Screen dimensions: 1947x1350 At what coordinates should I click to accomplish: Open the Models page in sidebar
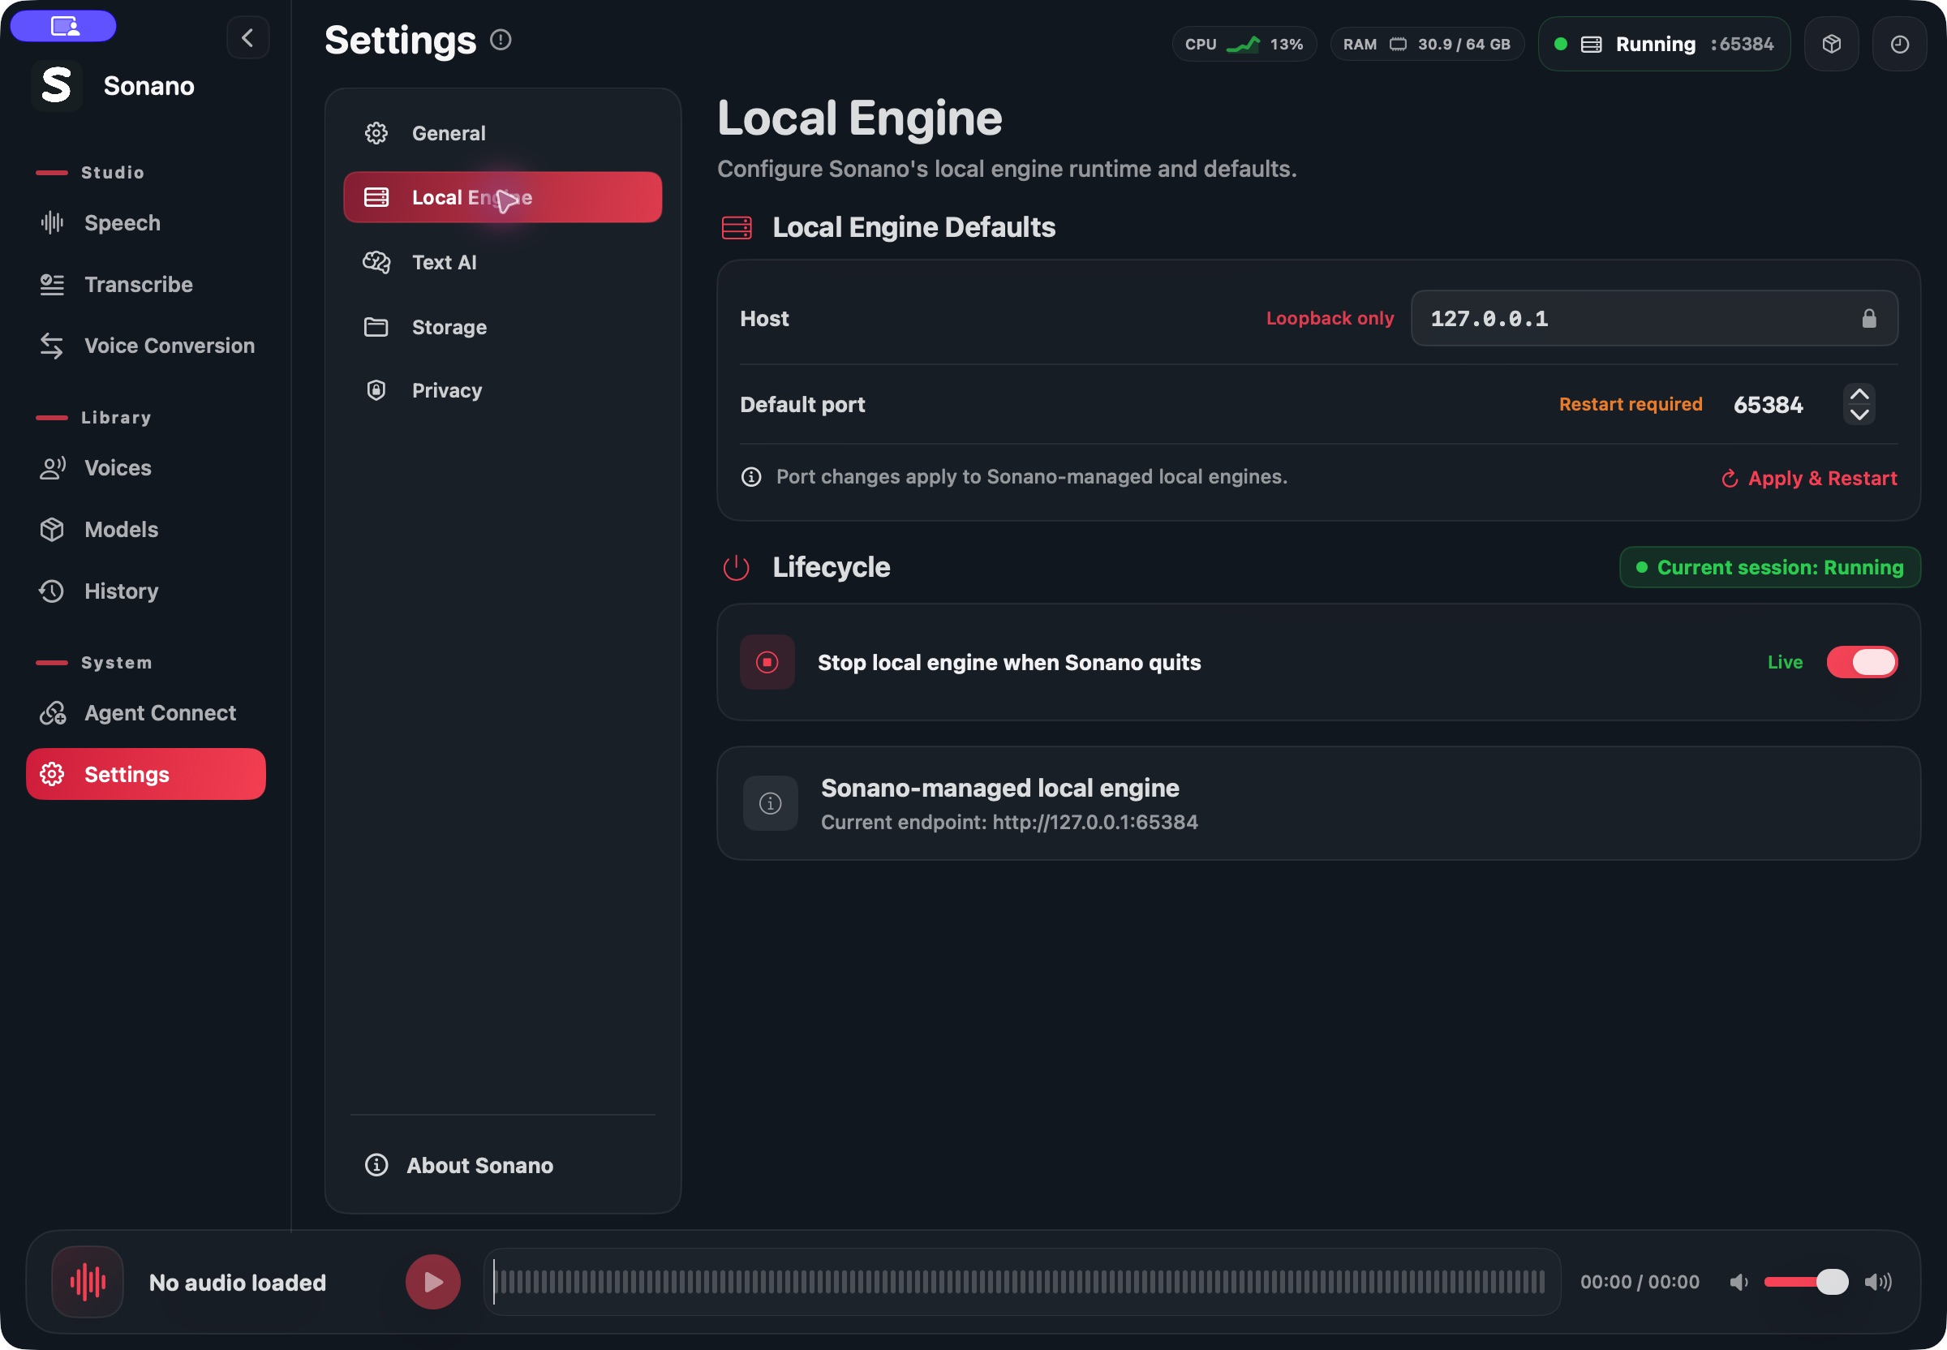[x=145, y=530]
